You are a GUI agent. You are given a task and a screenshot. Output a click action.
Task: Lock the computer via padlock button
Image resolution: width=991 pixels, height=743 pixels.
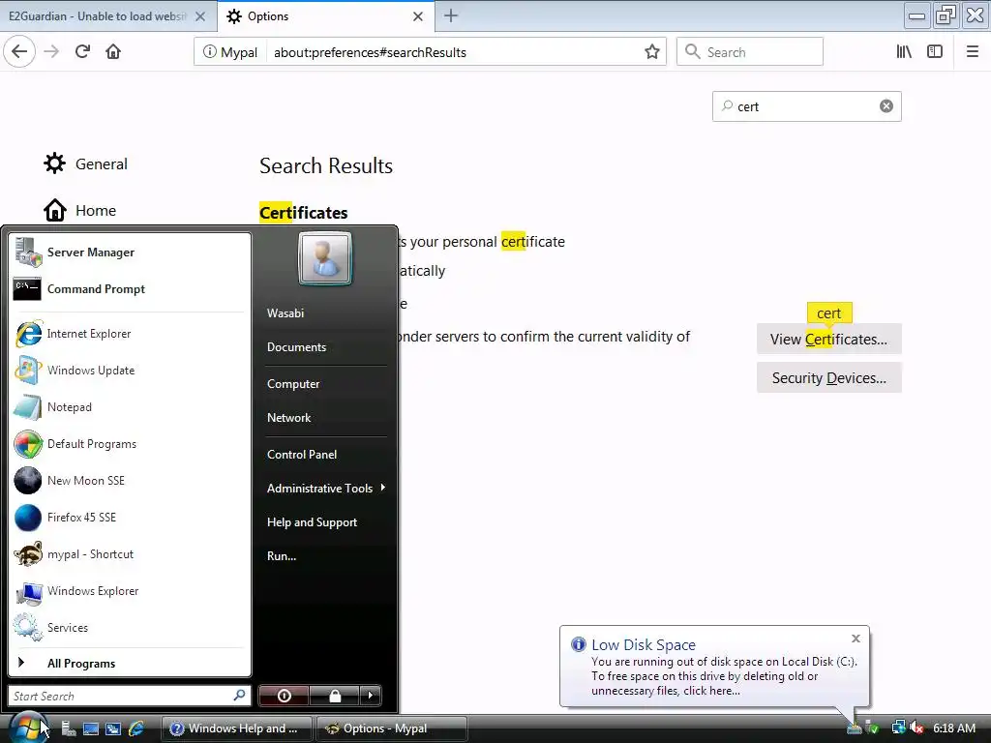click(x=334, y=696)
